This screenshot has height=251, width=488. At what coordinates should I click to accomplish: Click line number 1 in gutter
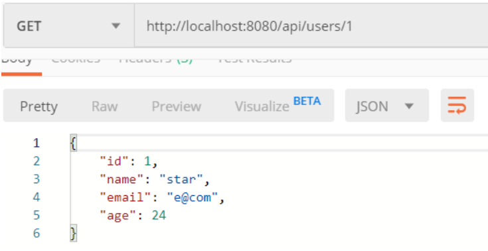coord(37,143)
